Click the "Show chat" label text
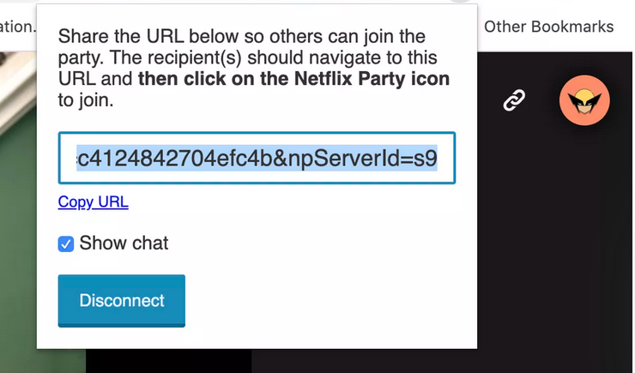This screenshot has width=635, height=373. point(124,244)
